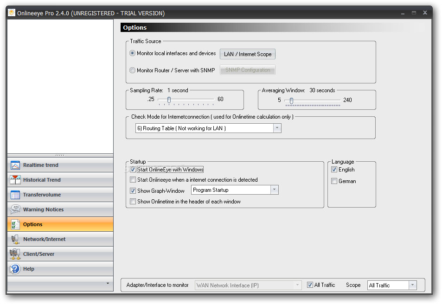Image resolution: width=442 pixels, height=304 pixels.
Task: Click the Onlineeye app icon in title bar
Action: tap(12, 13)
